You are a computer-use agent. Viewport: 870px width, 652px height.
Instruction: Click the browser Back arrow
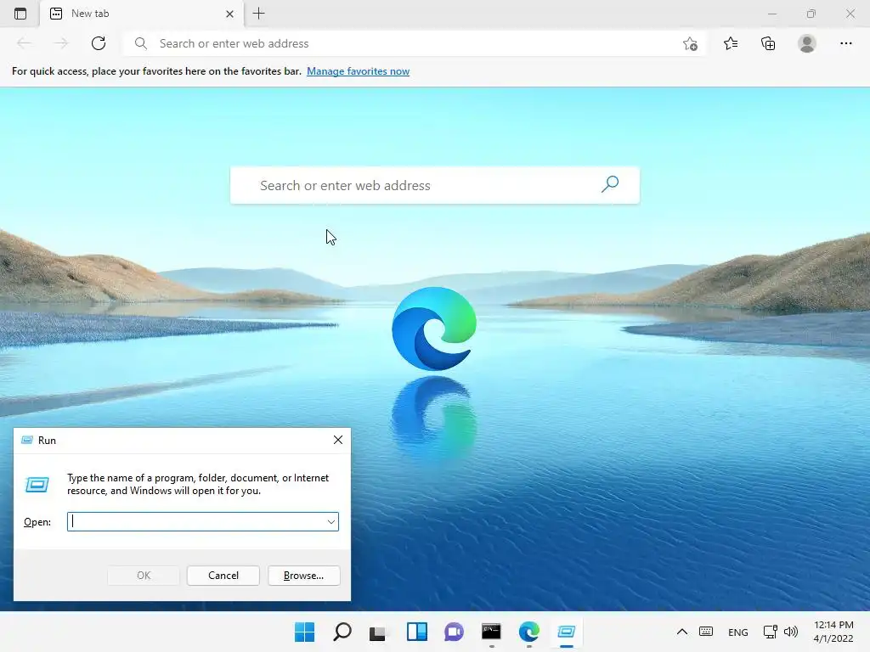coord(24,43)
